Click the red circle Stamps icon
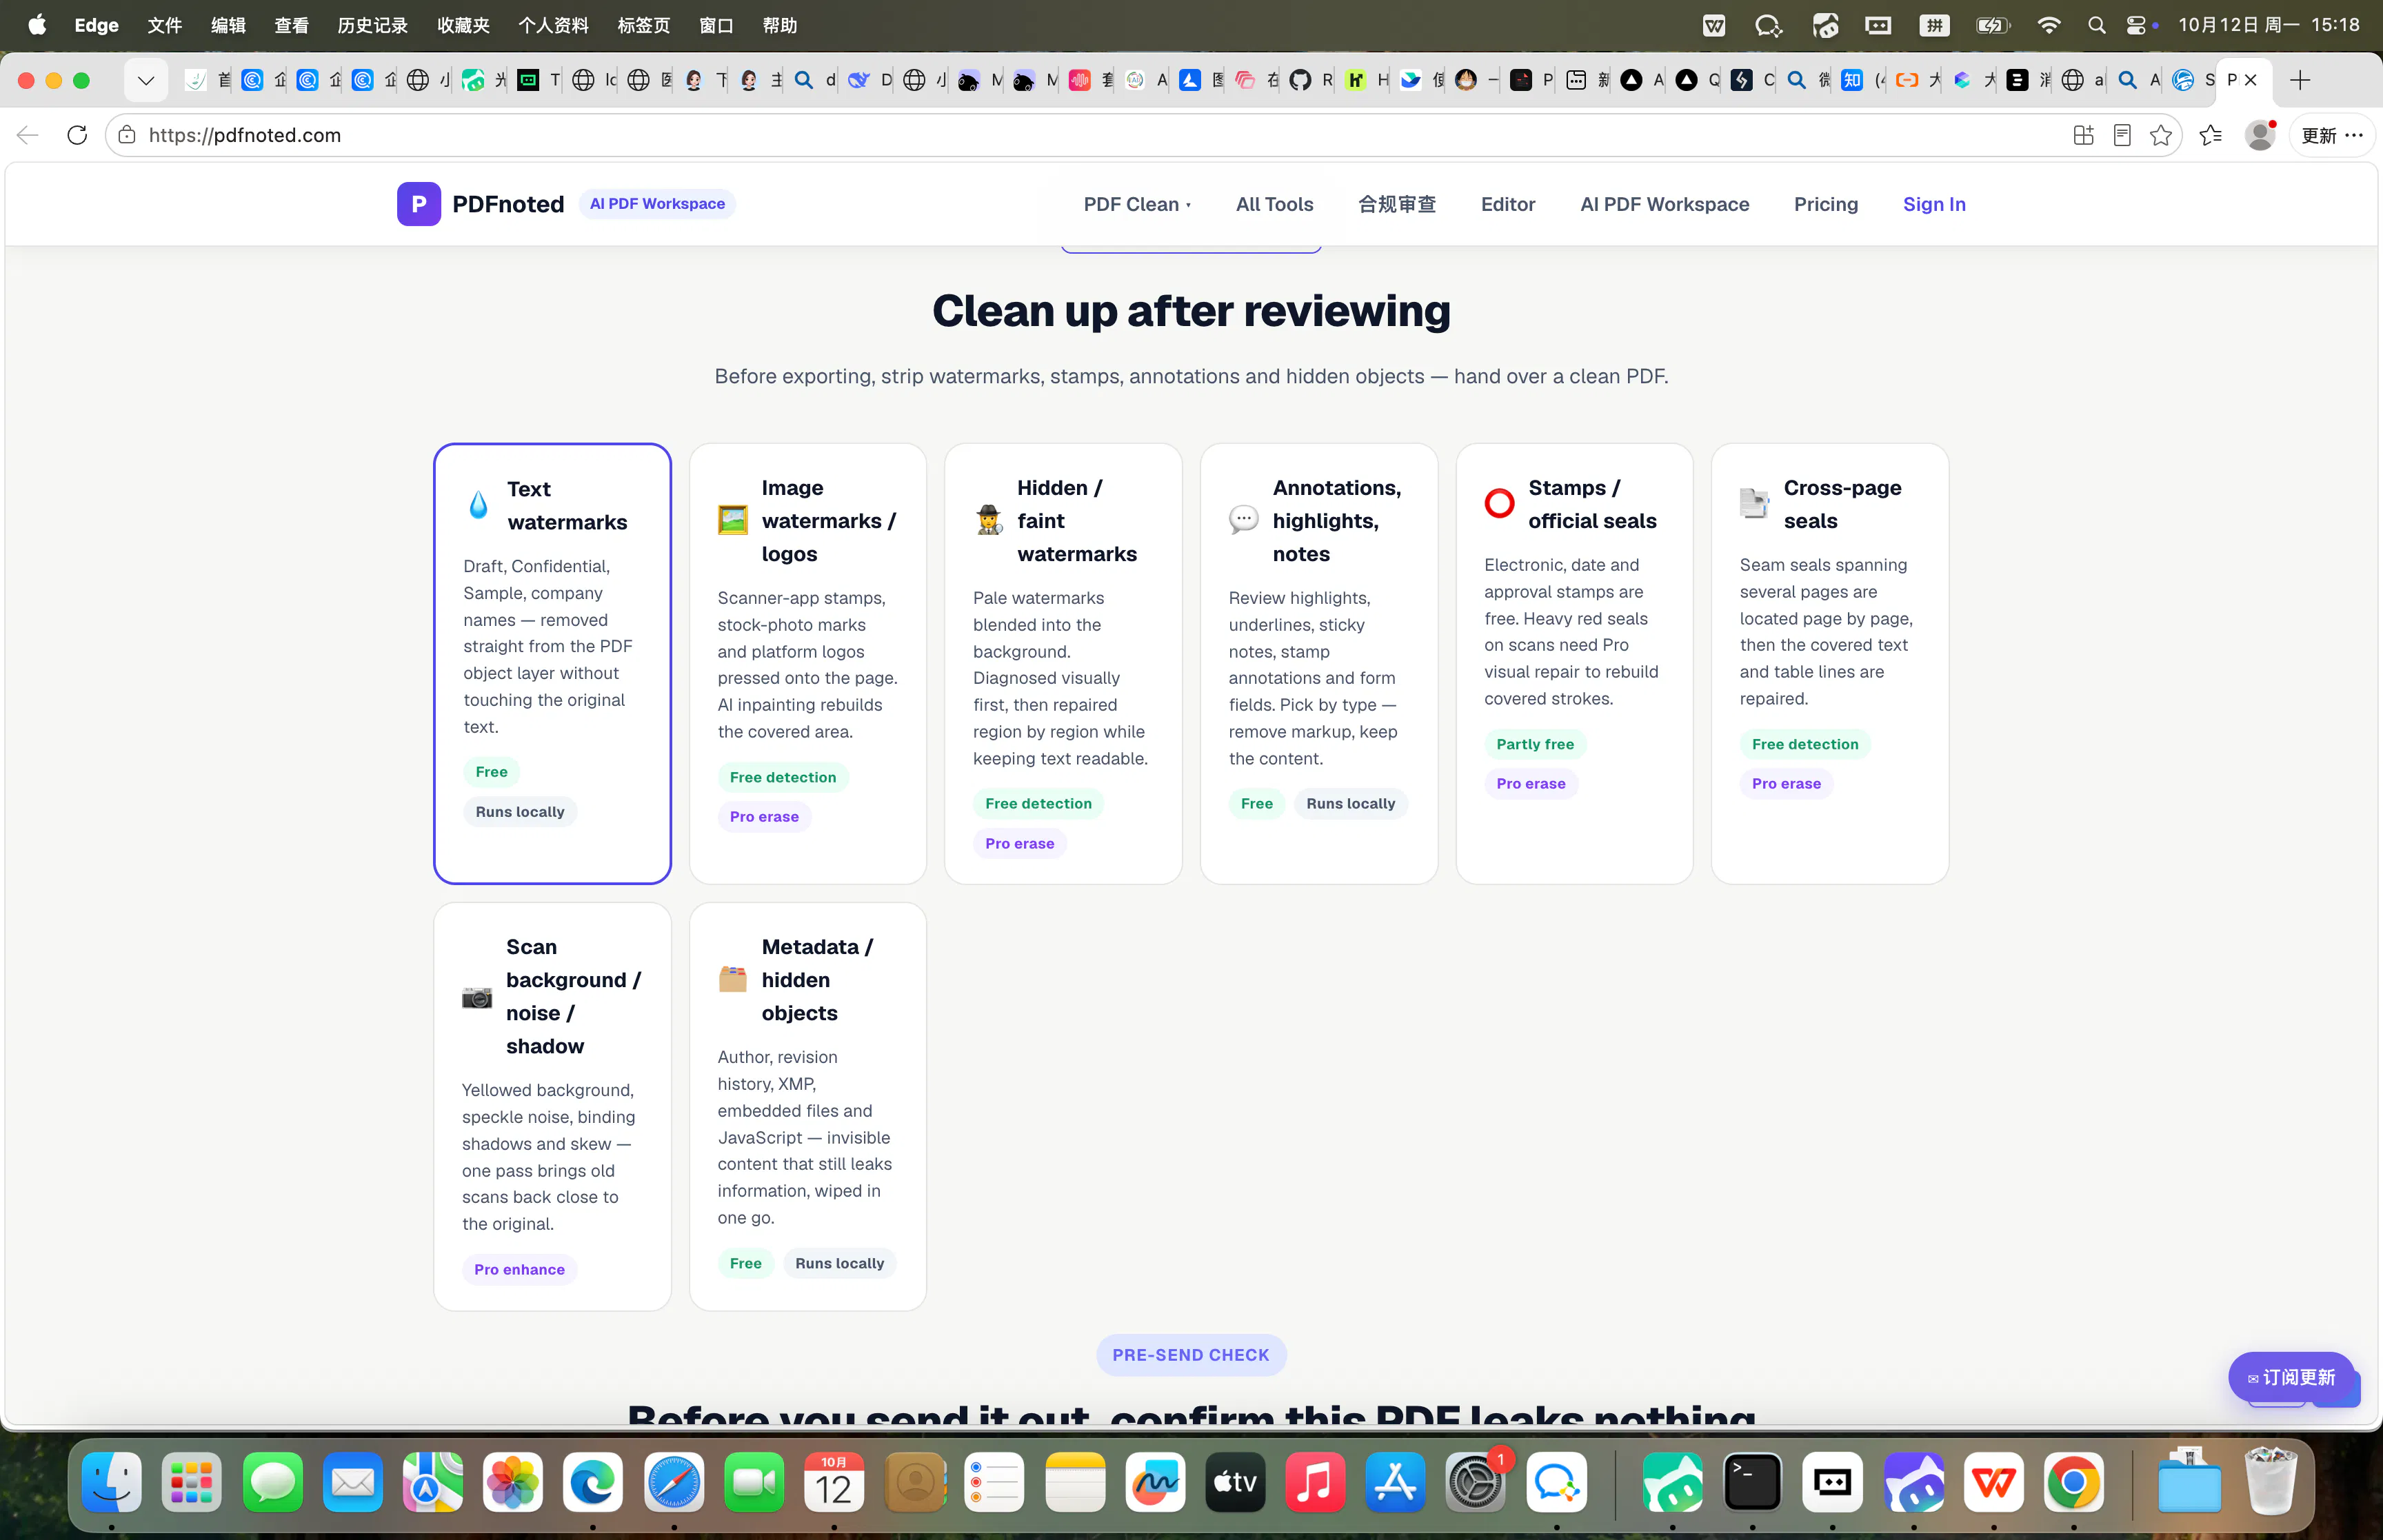Screen dimensions: 2383x1540 pos(1499,503)
